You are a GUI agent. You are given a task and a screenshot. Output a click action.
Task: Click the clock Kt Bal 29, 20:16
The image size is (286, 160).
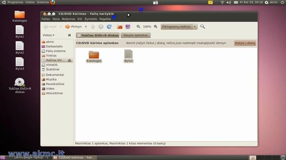click(x=251, y=2)
